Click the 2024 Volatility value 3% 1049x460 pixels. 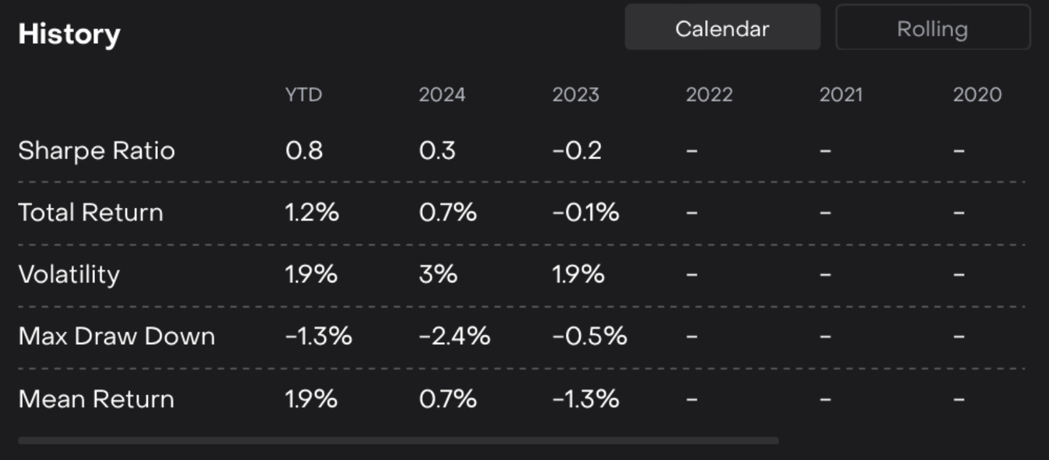pyautogui.click(x=438, y=274)
